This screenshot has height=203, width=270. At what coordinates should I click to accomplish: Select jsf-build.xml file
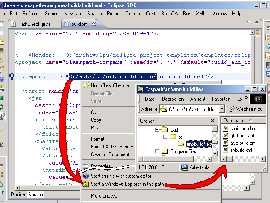click(241, 150)
